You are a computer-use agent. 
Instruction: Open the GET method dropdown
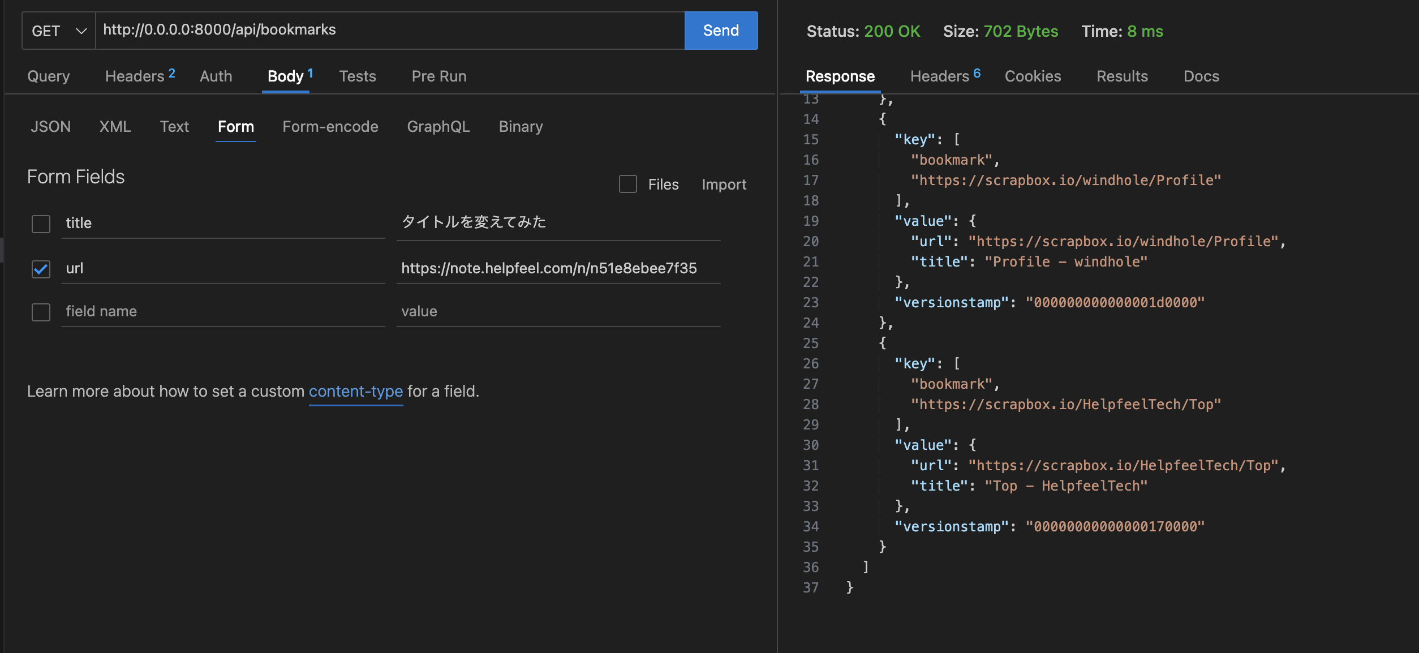[x=58, y=31]
